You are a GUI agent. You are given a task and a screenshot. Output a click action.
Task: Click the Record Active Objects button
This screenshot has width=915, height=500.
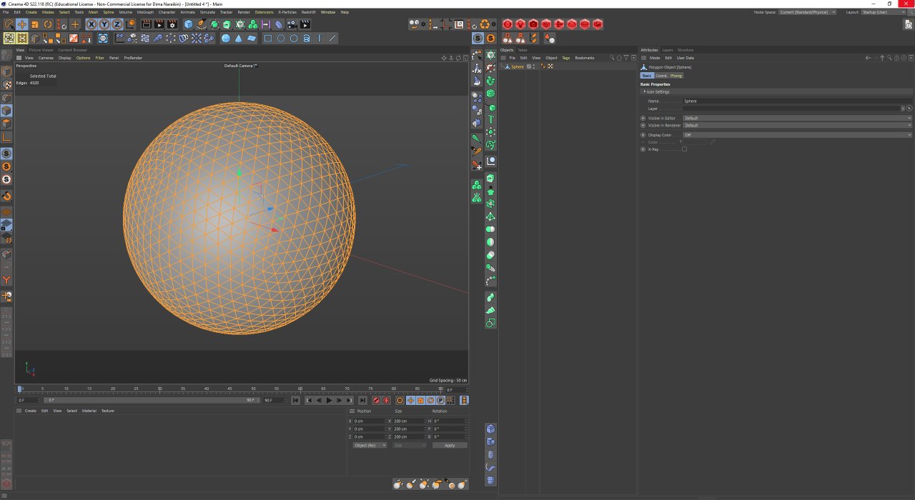pyautogui.click(x=376, y=401)
